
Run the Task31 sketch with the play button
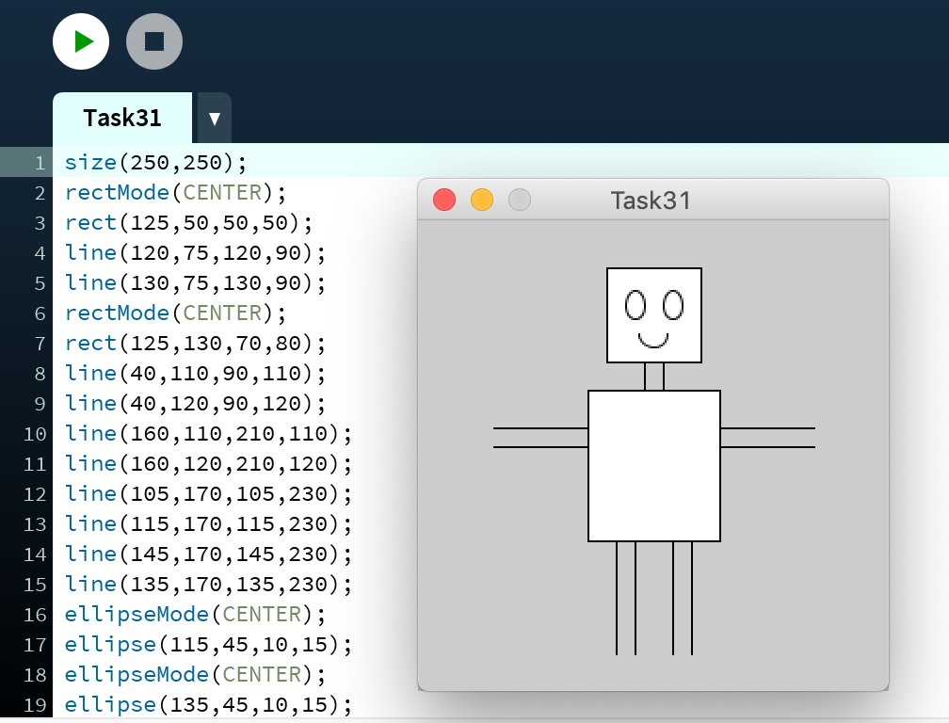(81, 41)
